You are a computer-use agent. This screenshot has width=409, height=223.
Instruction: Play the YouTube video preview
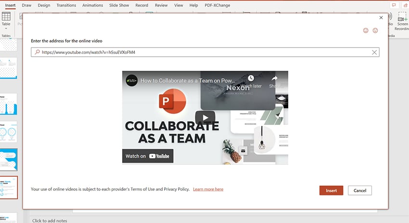click(205, 118)
